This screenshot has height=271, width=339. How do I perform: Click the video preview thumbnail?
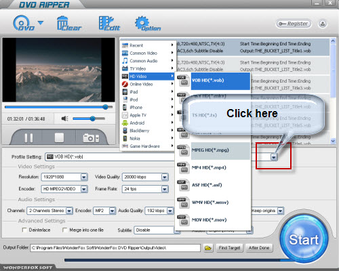click(58, 70)
